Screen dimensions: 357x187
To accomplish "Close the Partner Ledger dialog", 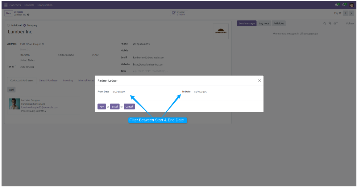I will coord(259,81).
